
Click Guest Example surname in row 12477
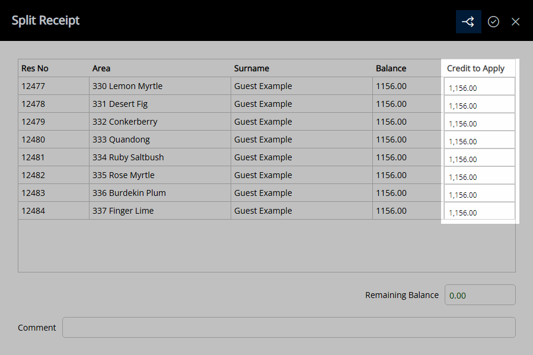(302, 86)
